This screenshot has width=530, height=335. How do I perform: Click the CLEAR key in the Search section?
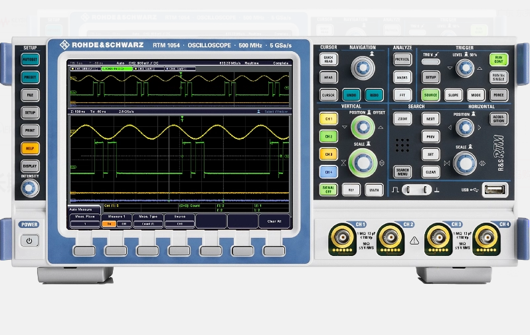430,172
